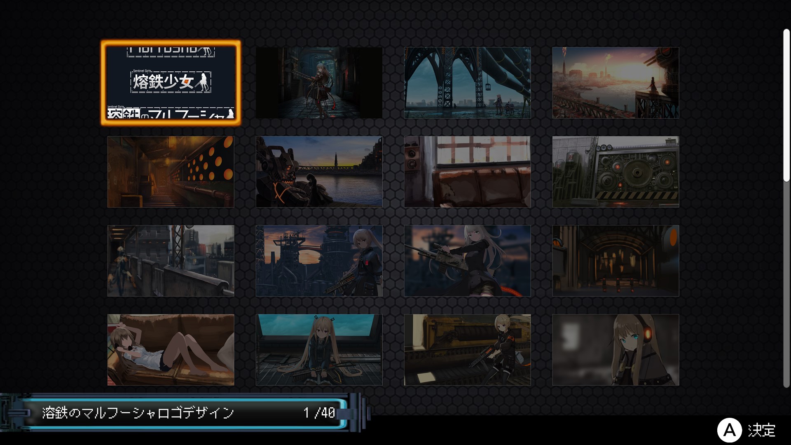Select the giant gear gate artwork

pyautogui.click(x=615, y=172)
